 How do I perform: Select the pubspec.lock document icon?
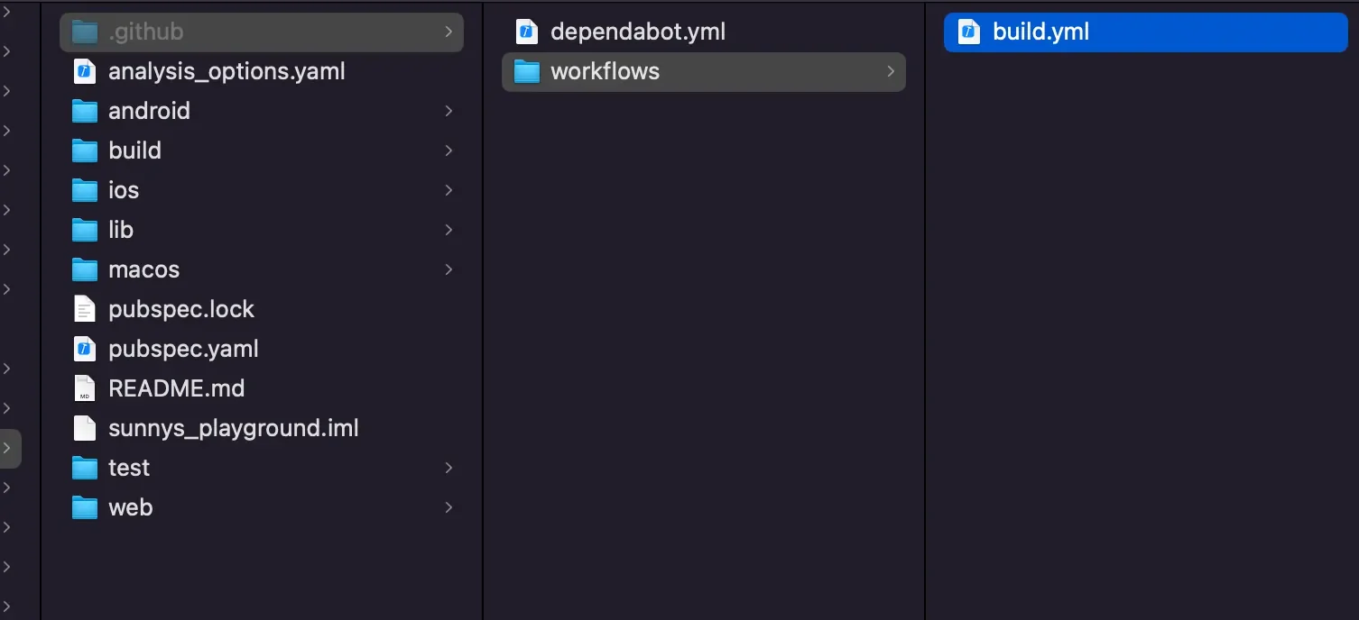[x=85, y=309]
